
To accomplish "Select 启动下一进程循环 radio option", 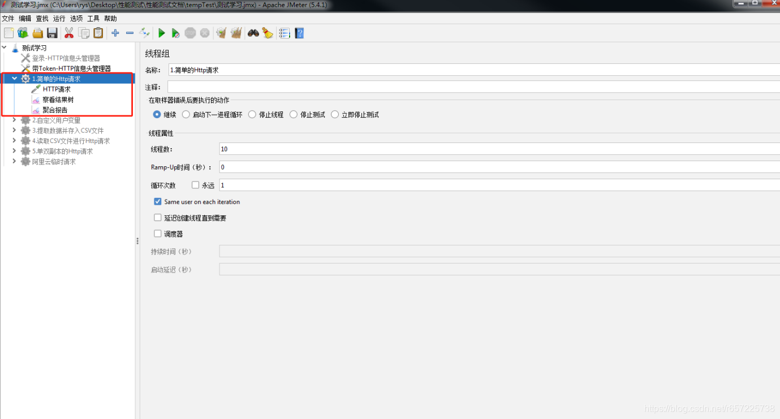I will point(186,114).
